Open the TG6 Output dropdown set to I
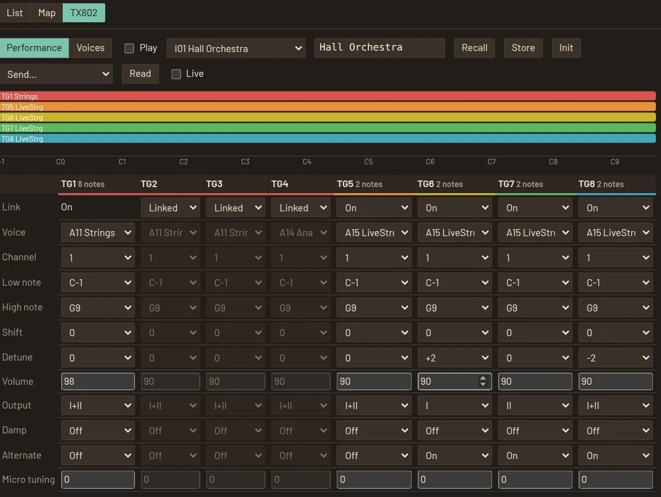The width and height of the screenshot is (661, 497). tap(455, 405)
